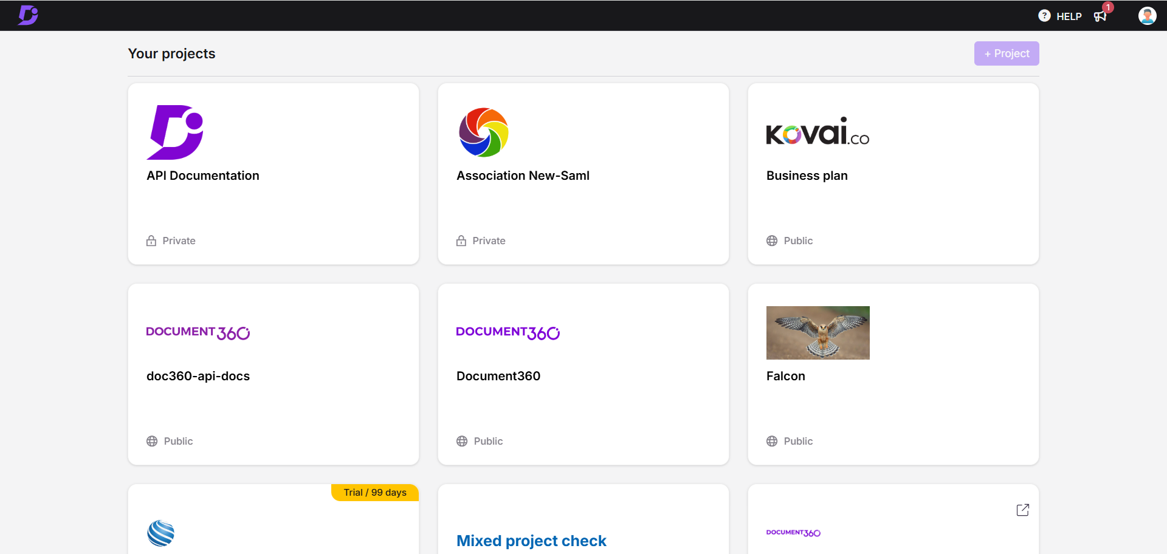Open the Document360 project title

click(x=498, y=376)
